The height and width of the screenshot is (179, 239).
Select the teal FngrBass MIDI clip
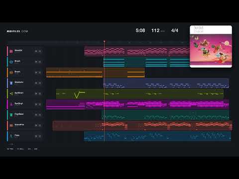[165, 115]
